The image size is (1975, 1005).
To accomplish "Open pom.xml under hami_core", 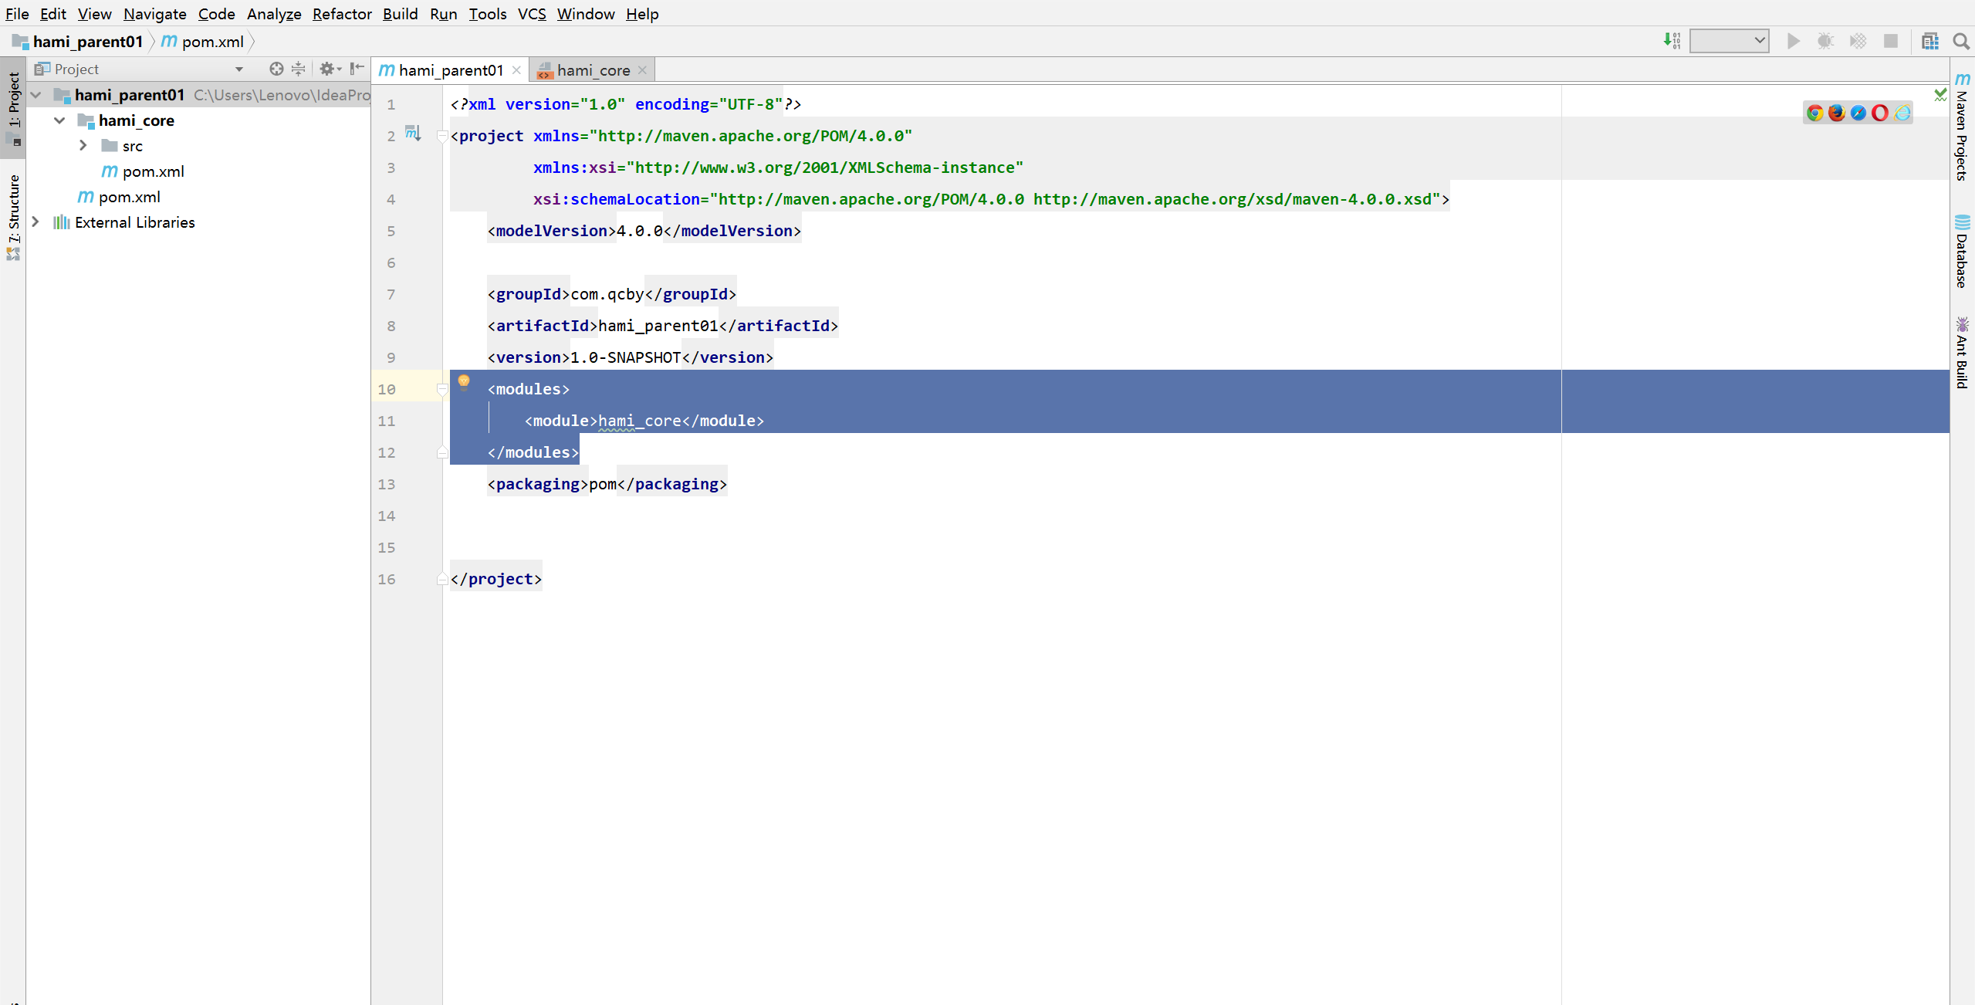I will click(153, 171).
